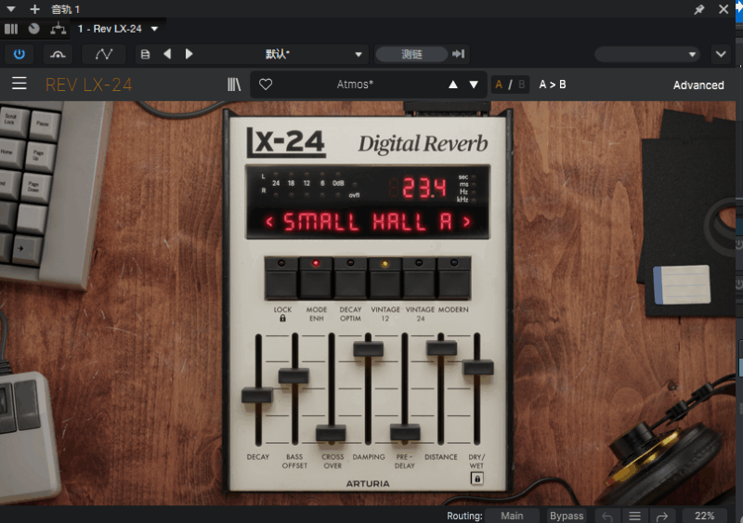Screen dimensions: 743x523
Task: Open the Routing Main selector
Action: 513,516
